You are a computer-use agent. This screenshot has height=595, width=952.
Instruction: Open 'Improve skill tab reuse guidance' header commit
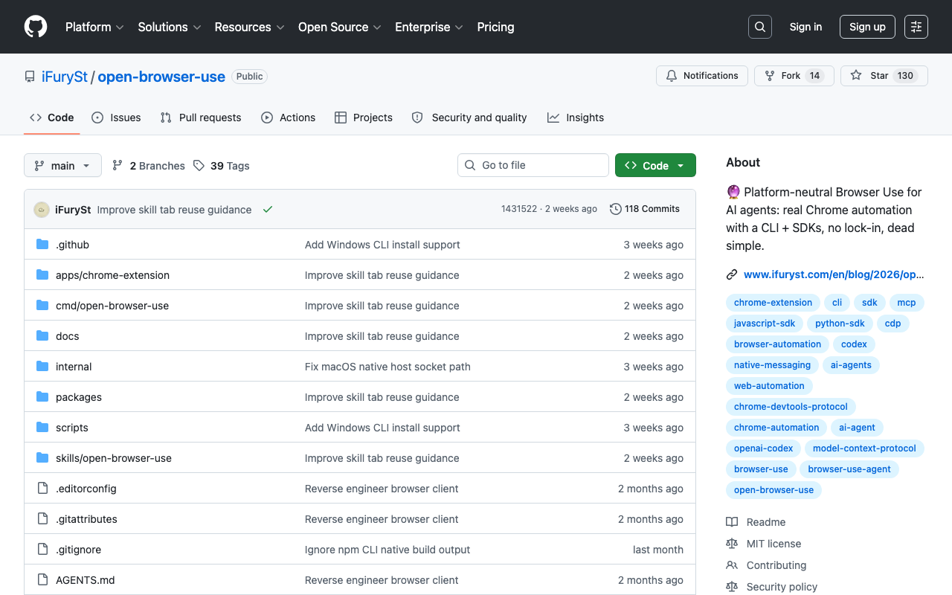tap(174, 210)
